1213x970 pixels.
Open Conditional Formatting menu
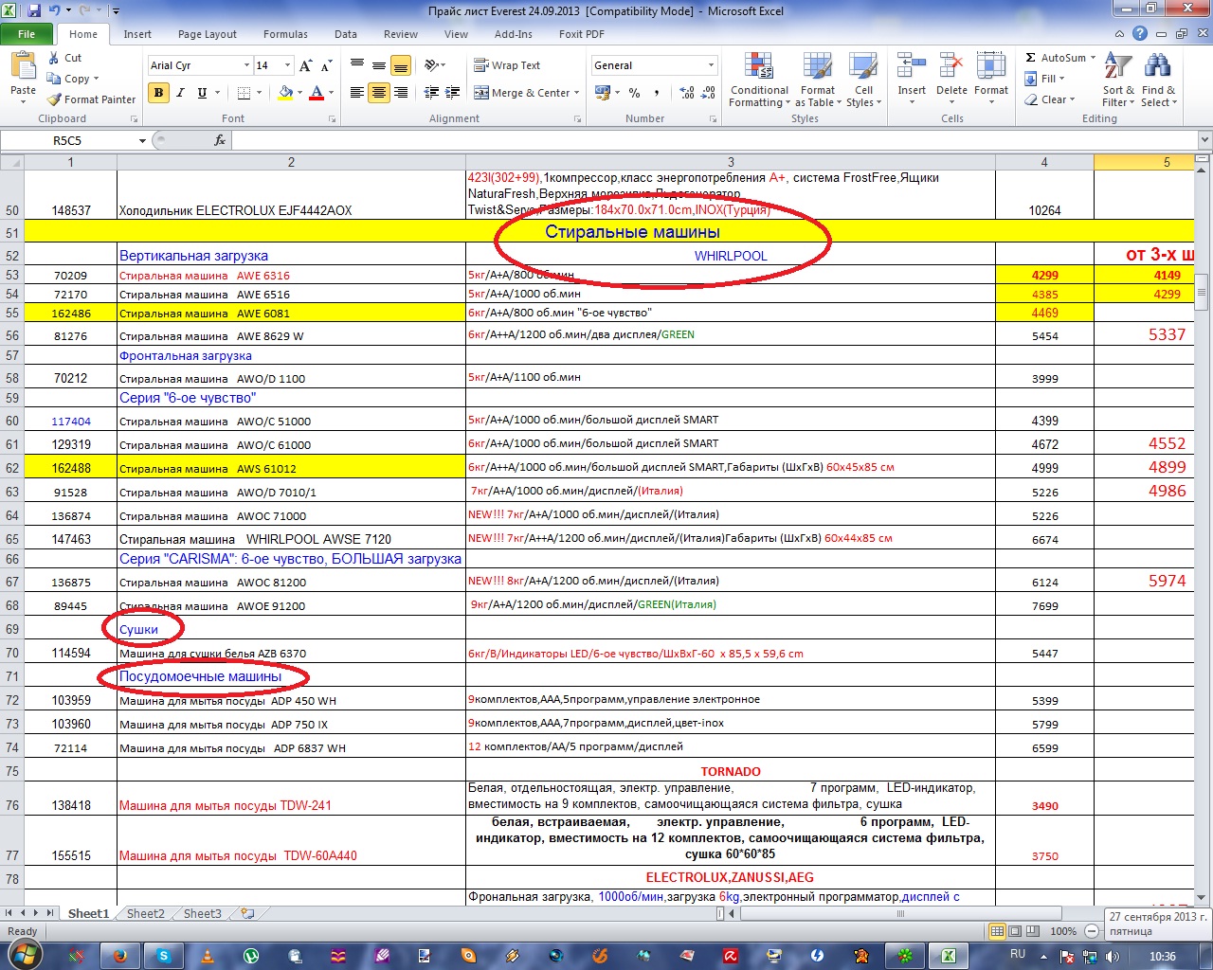click(x=759, y=81)
